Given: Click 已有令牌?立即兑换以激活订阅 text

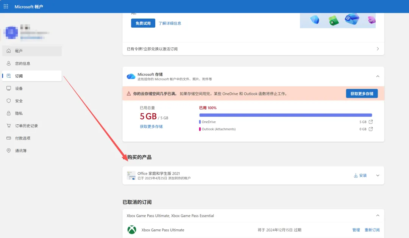Looking at the screenshot, I should (152, 49).
